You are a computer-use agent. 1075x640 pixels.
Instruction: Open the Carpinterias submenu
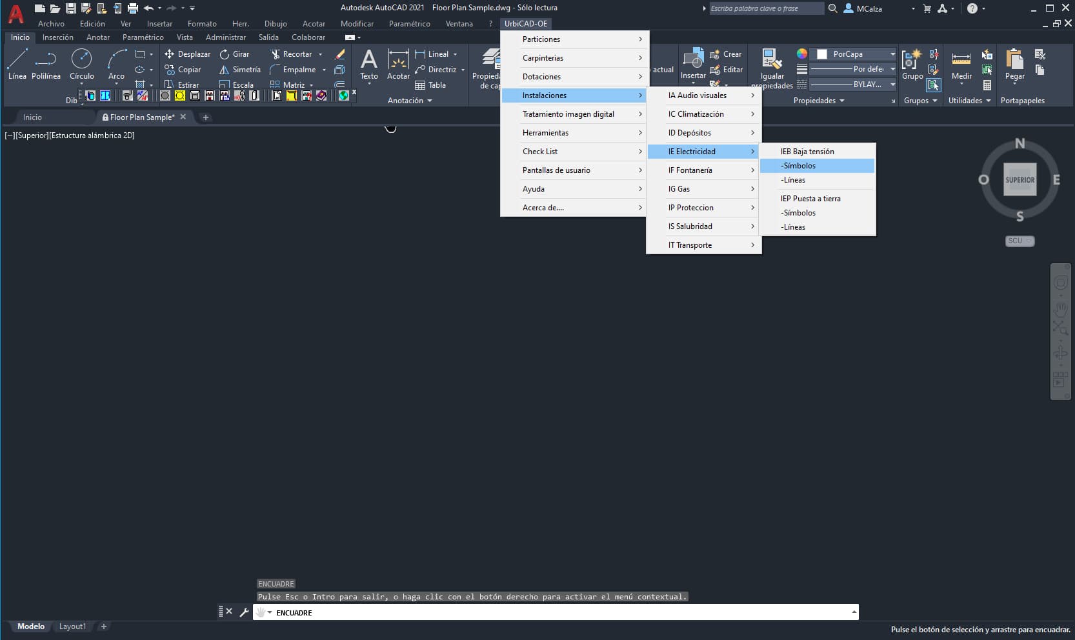point(574,58)
